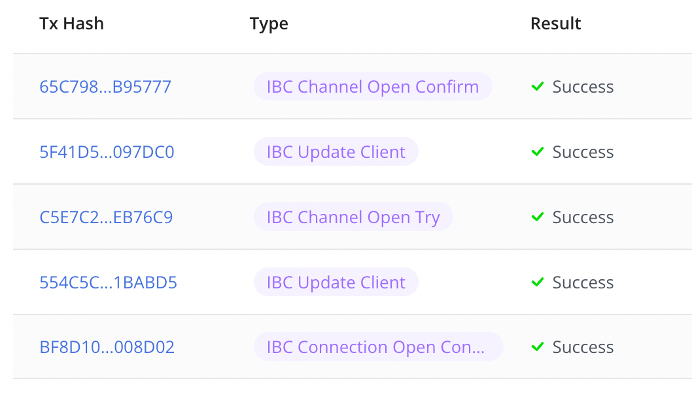Select IBC Update Client badge in second row

coord(336,152)
